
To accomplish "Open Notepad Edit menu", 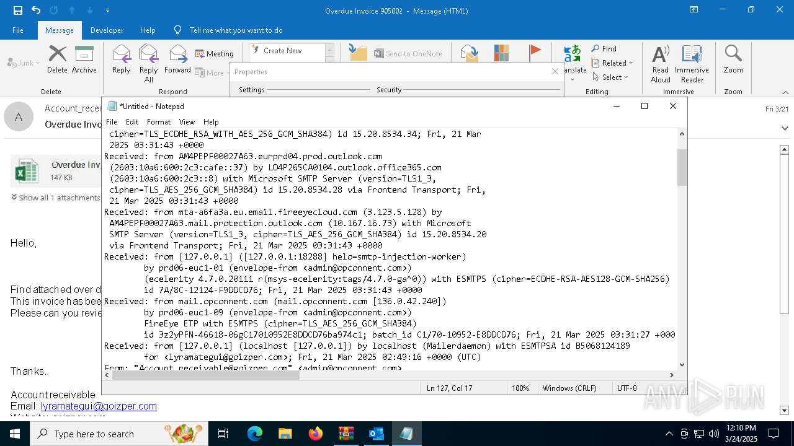I will tap(132, 122).
